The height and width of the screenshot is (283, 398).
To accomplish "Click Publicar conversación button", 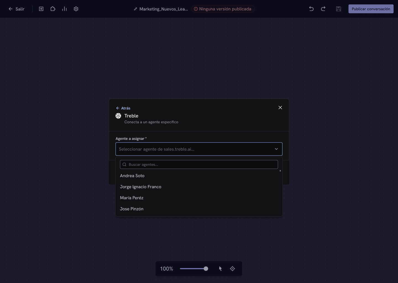I will tap(371, 9).
